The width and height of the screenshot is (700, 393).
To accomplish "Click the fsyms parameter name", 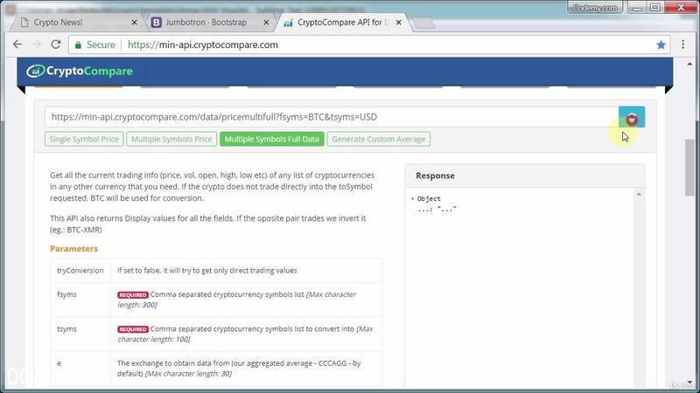I will [x=66, y=294].
